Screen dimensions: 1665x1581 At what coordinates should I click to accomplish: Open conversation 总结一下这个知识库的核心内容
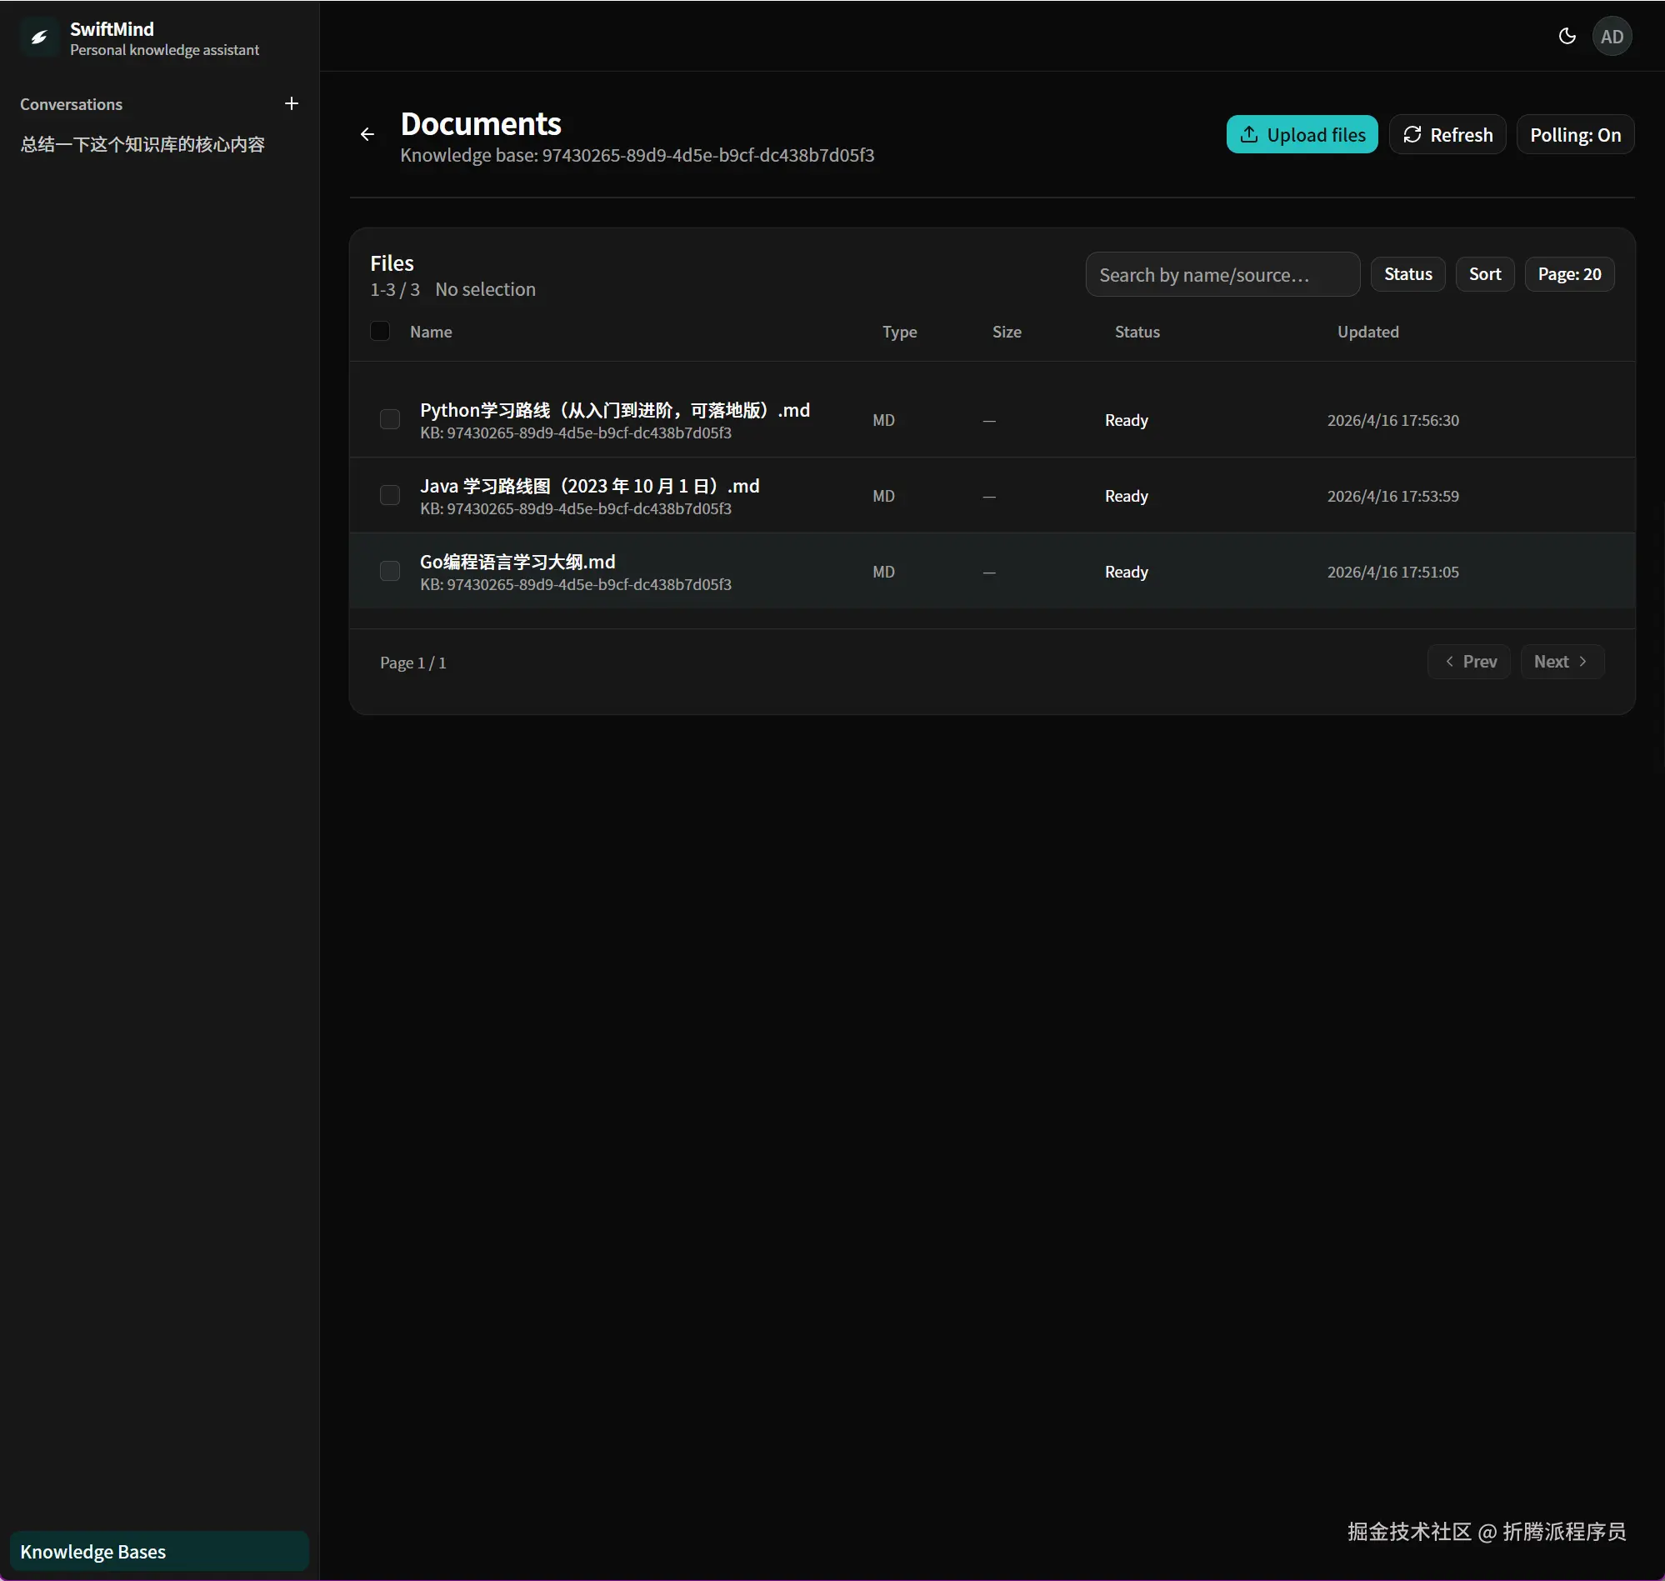click(142, 144)
